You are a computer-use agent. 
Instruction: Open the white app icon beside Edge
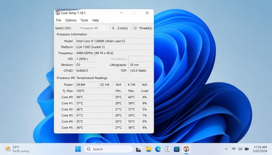pos(167,149)
